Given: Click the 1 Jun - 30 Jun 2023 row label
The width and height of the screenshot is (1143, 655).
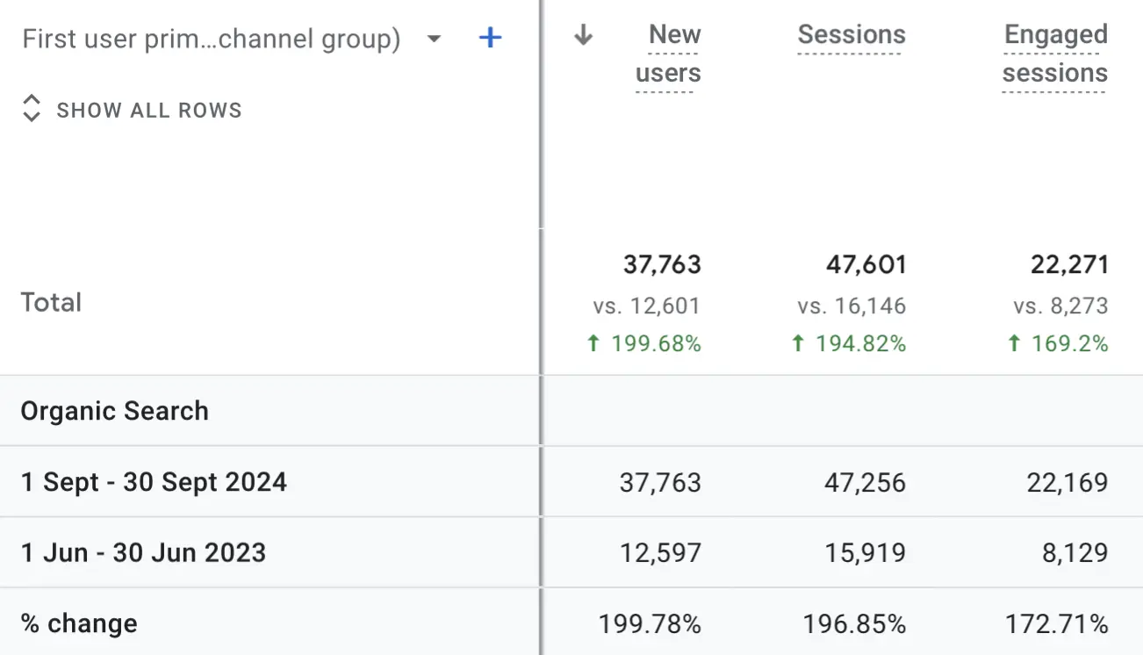Looking at the screenshot, I should pyautogui.click(x=143, y=552).
